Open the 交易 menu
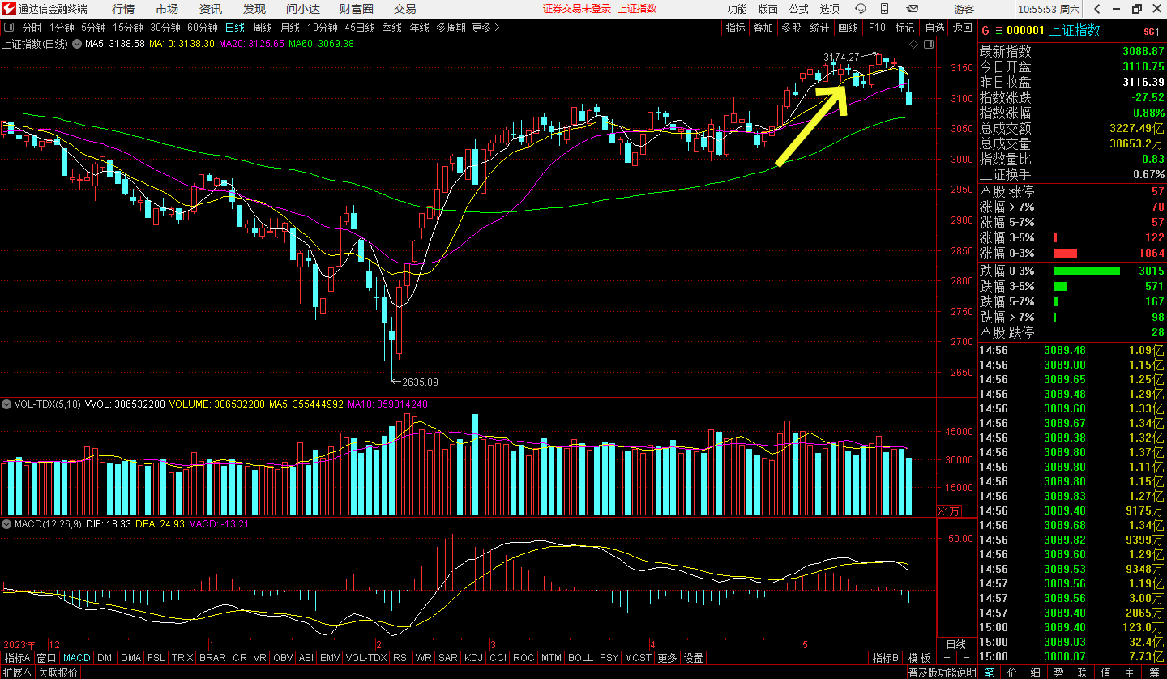The width and height of the screenshot is (1167, 679). tap(405, 9)
